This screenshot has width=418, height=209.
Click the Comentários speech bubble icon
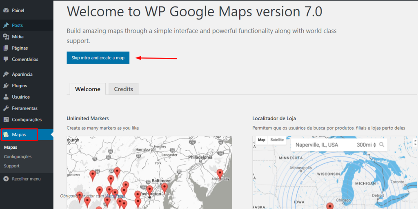pyautogui.click(x=6, y=59)
